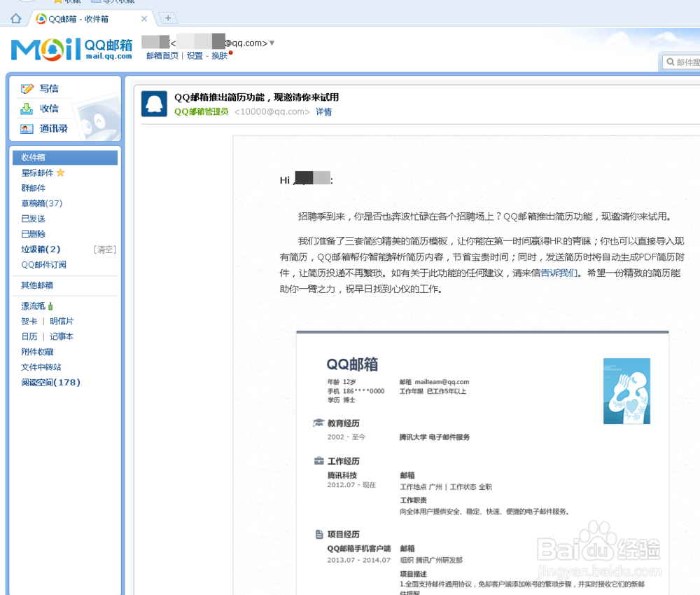
Task: Click 腾讯大学 电子邮件服务 text
Action: (x=435, y=437)
